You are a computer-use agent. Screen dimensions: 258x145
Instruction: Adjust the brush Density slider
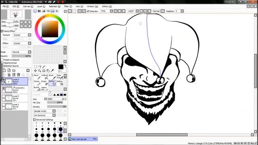[x=57, y=107]
